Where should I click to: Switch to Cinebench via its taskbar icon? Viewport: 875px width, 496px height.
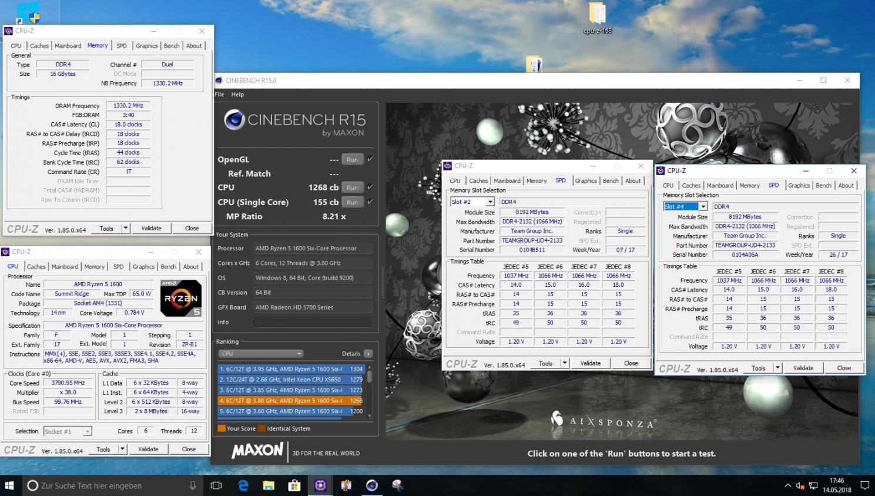pos(372,485)
